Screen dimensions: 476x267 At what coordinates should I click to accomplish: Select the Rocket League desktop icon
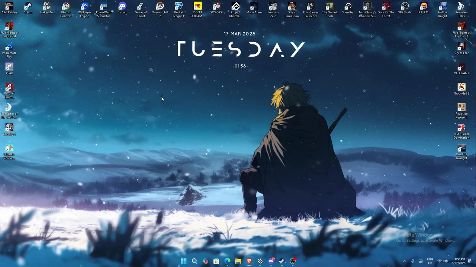point(179,10)
